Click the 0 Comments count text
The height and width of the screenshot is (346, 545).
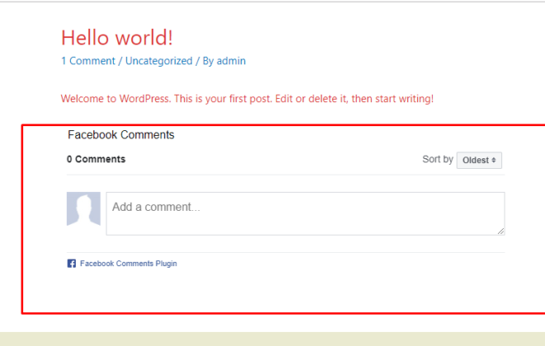pos(96,159)
